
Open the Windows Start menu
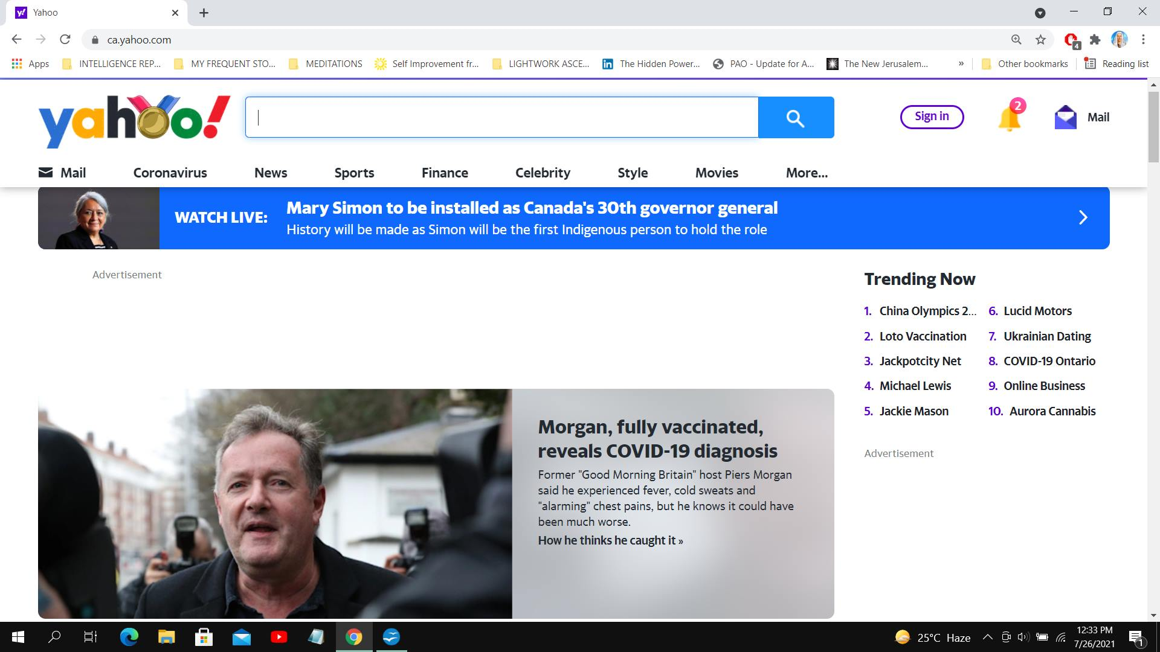click(18, 637)
